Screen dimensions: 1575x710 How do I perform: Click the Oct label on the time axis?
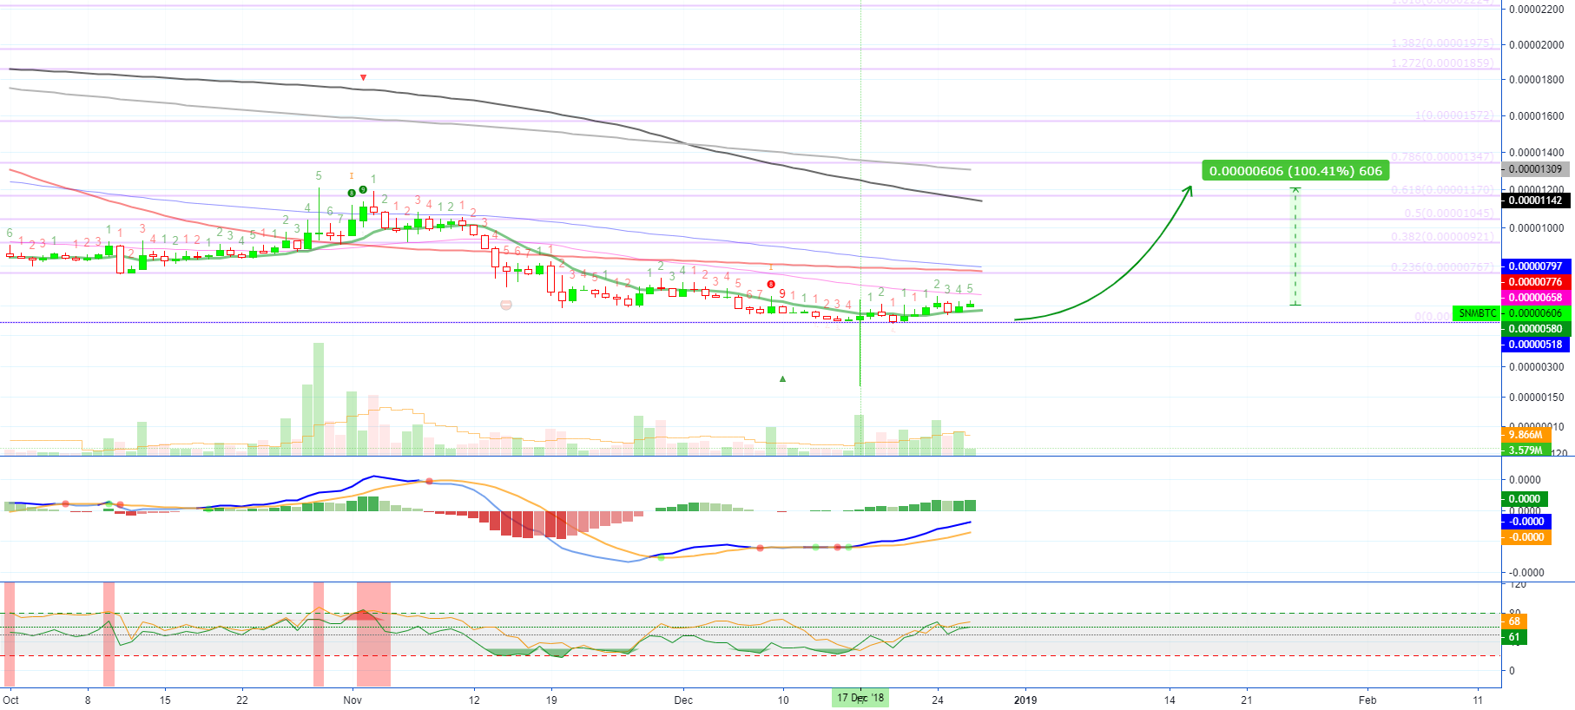pos(11,700)
